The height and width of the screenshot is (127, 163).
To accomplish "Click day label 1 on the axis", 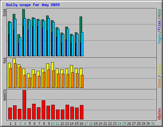I will [11, 124].
